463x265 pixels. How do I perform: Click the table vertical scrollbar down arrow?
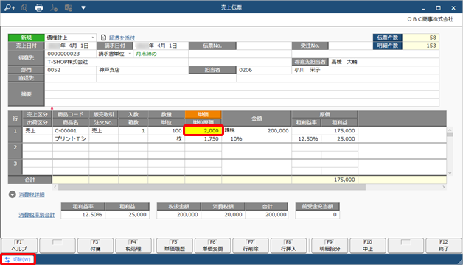pyautogui.click(x=450, y=173)
